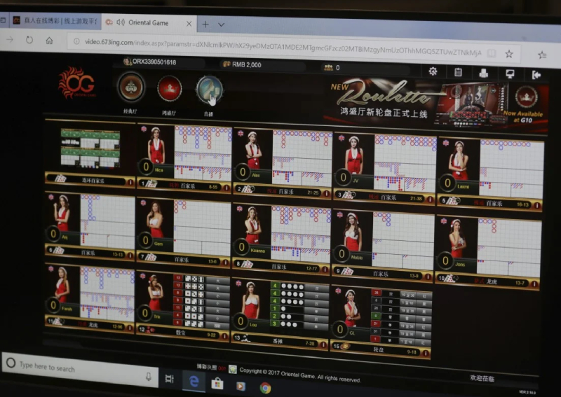Go to browser home page
561x397 pixels.
pyautogui.click(x=49, y=41)
